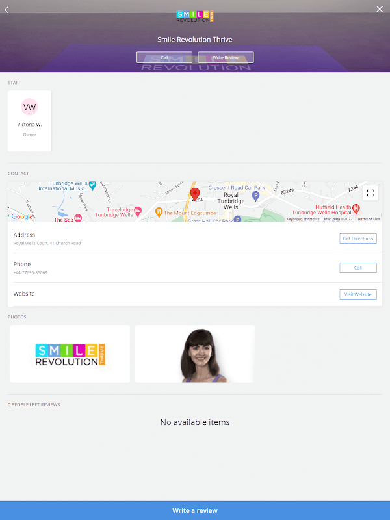This screenshot has height=520, width=390.
Task: Click the Tunbridge Wells International Music marker
Action: pyautogui.click(x=92, y=186)
